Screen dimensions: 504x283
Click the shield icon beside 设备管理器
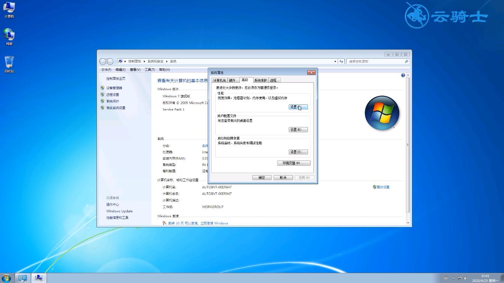click(x=102, y=88)
